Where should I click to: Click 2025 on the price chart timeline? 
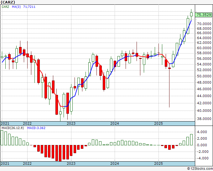[158, 123]
